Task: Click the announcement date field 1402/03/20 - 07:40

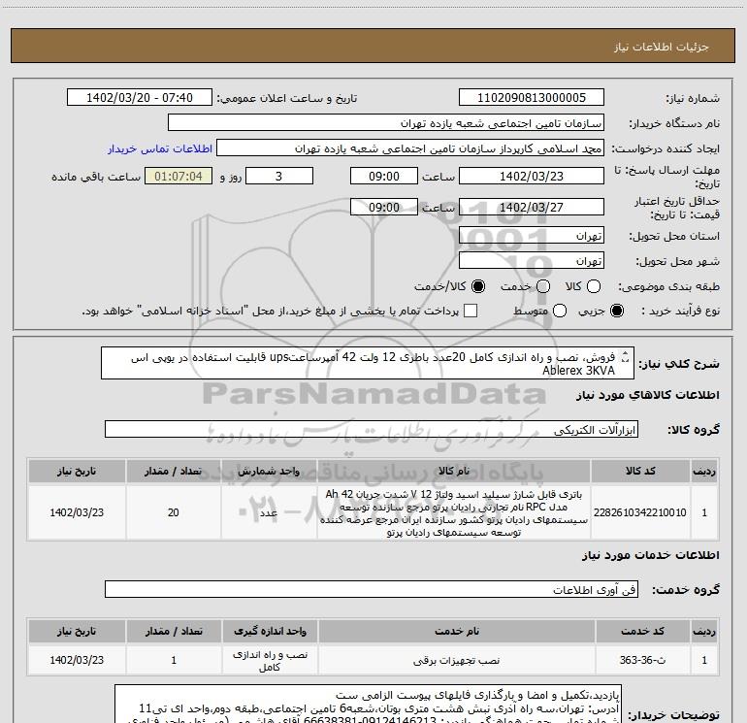Action: (x=140, y=98)
